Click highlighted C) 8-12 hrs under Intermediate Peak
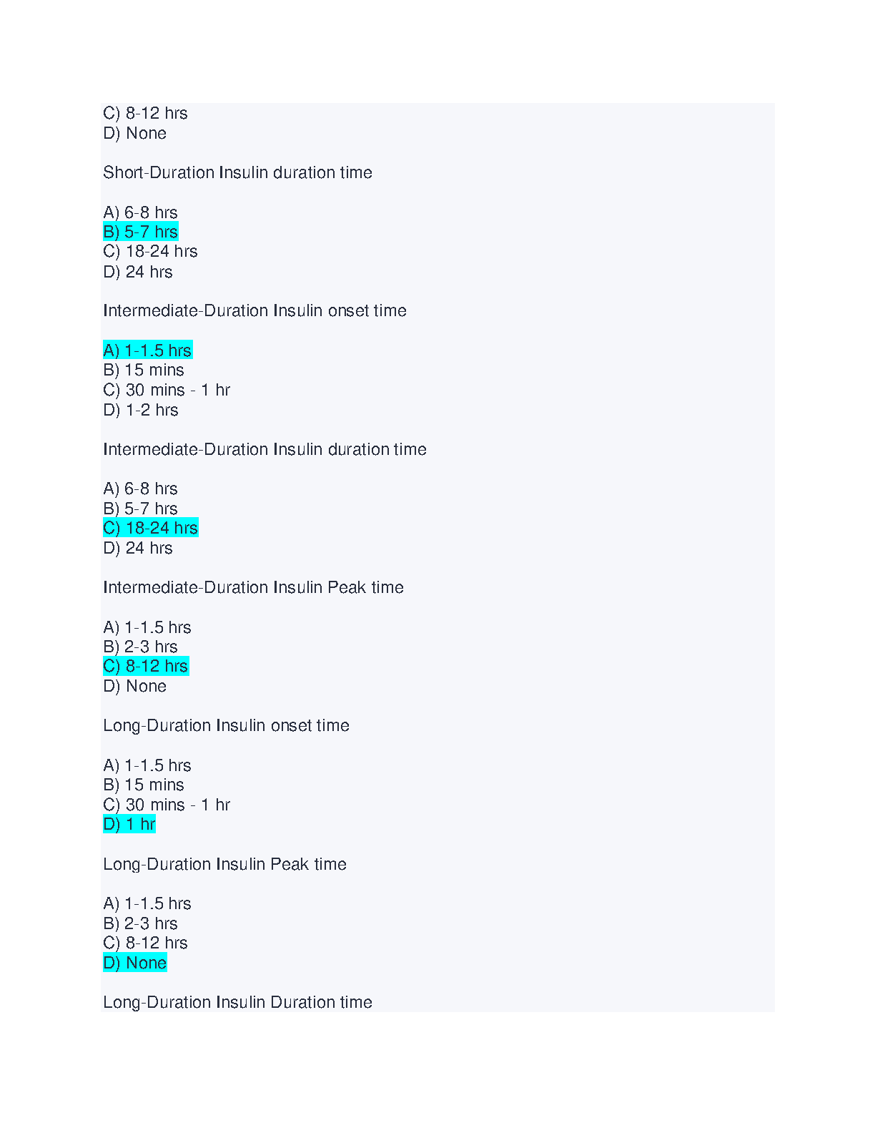 (x=146, y=666)
